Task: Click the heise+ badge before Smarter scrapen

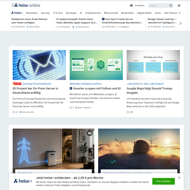Action: click(x=71, y=88)
